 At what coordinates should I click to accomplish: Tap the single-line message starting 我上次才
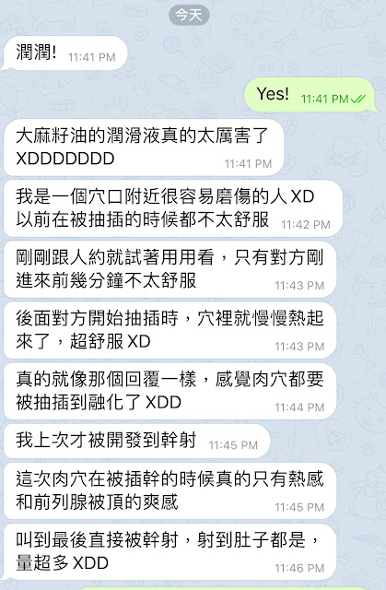click(x=137, y=442)
